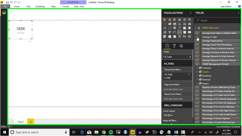
Task: Open card visual More options ellipsis
Action: coord(30,41)
